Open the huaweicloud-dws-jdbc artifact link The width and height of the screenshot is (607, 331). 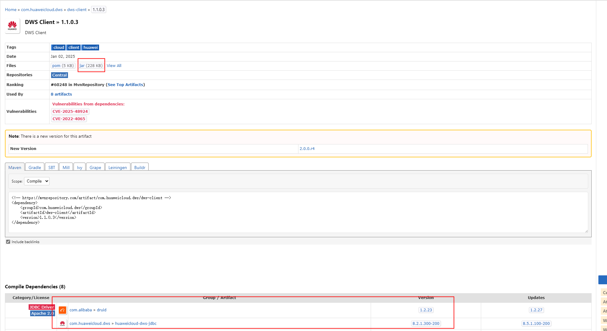click(x=136, y=323)
